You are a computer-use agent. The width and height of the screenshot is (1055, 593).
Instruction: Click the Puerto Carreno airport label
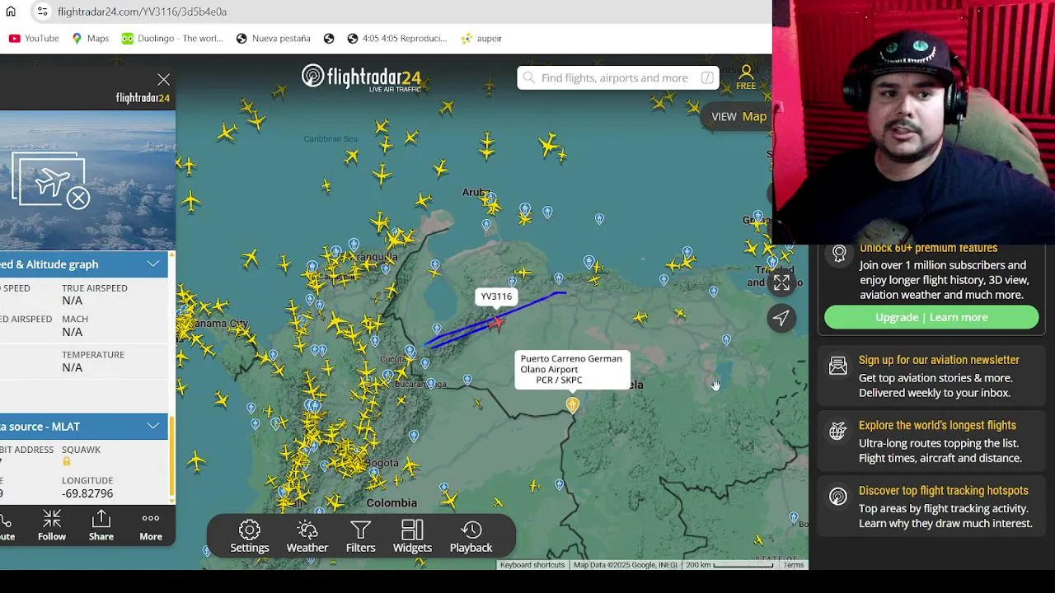click(571, 369)
